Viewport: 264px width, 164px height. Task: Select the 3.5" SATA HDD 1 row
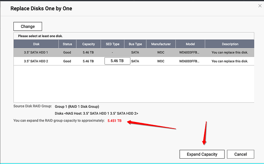[36, 52]
